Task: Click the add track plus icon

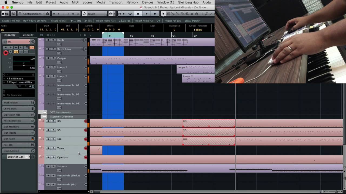Action: click(x=80, y=35)
